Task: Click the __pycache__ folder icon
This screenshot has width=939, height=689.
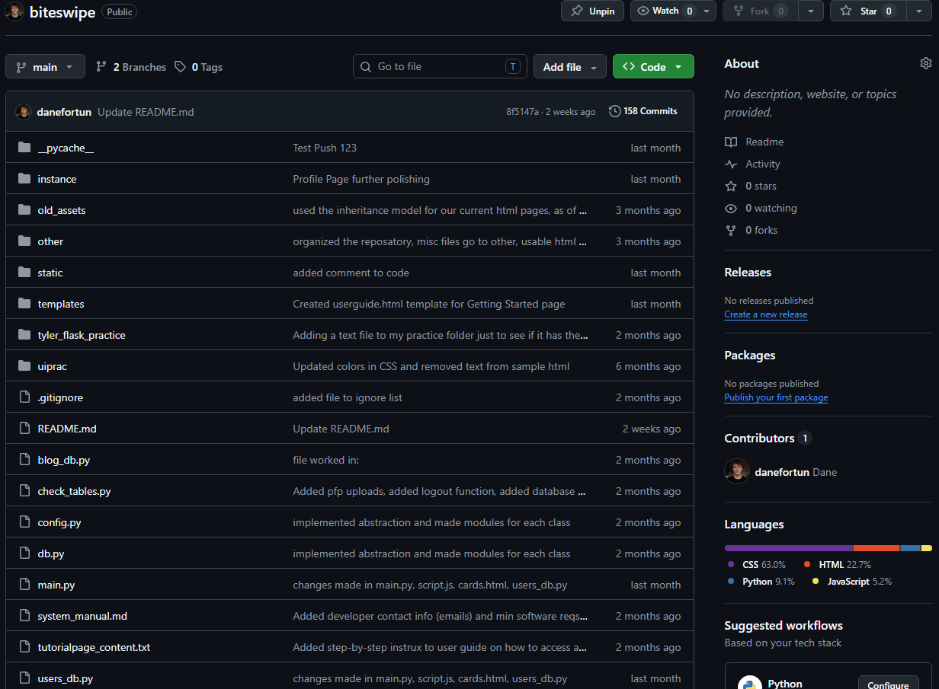Action: coord(24,148)
